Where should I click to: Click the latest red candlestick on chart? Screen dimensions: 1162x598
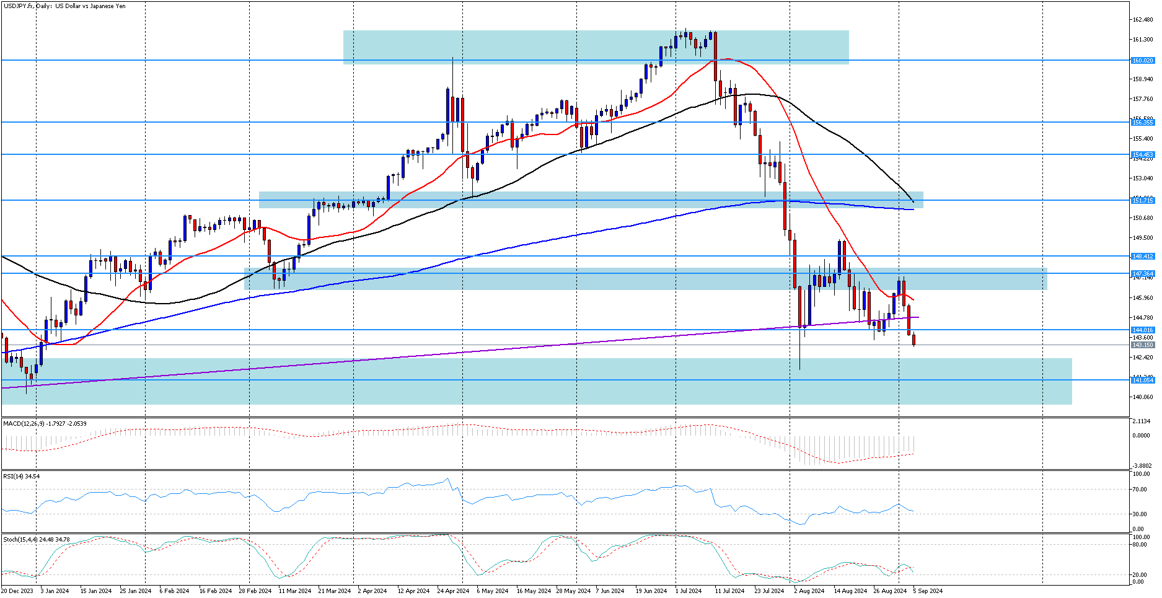pyautogui.click(x=913, y=340)
